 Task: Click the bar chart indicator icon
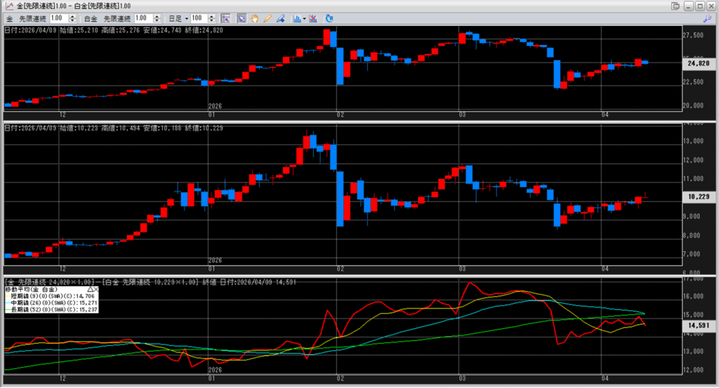coord(297,19)
